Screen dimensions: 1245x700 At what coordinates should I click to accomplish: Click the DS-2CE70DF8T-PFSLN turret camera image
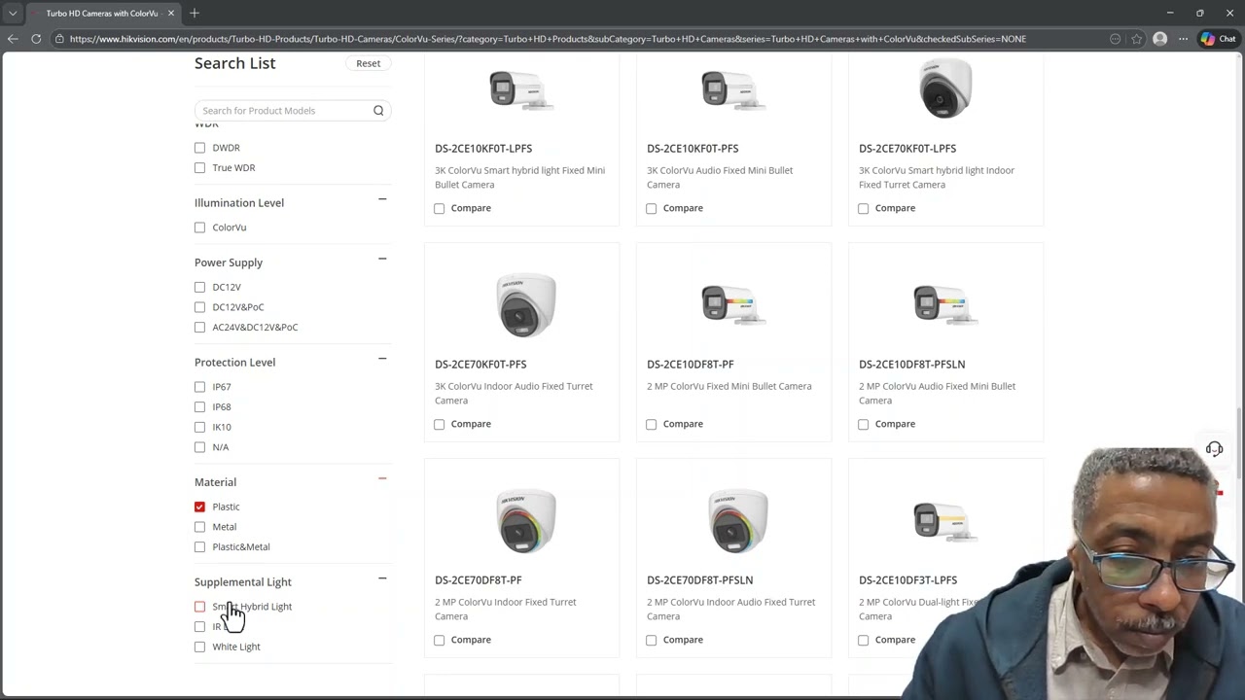coord(738,521)
